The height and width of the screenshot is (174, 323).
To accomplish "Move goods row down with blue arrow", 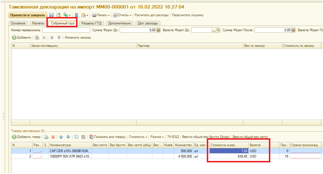I will click(68, 137).
